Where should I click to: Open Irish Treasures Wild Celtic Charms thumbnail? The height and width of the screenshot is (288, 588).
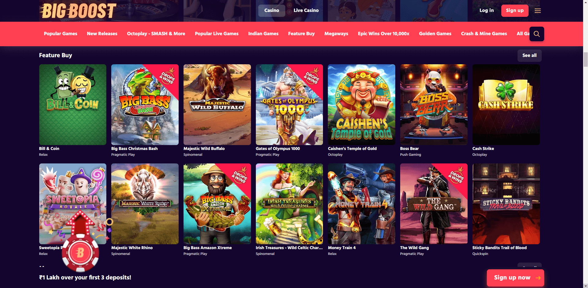tap(289, 204)
